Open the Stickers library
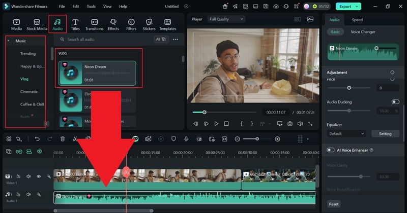This screenshot has height=213, width=407. pyautogui.click(x=149, y=24)
